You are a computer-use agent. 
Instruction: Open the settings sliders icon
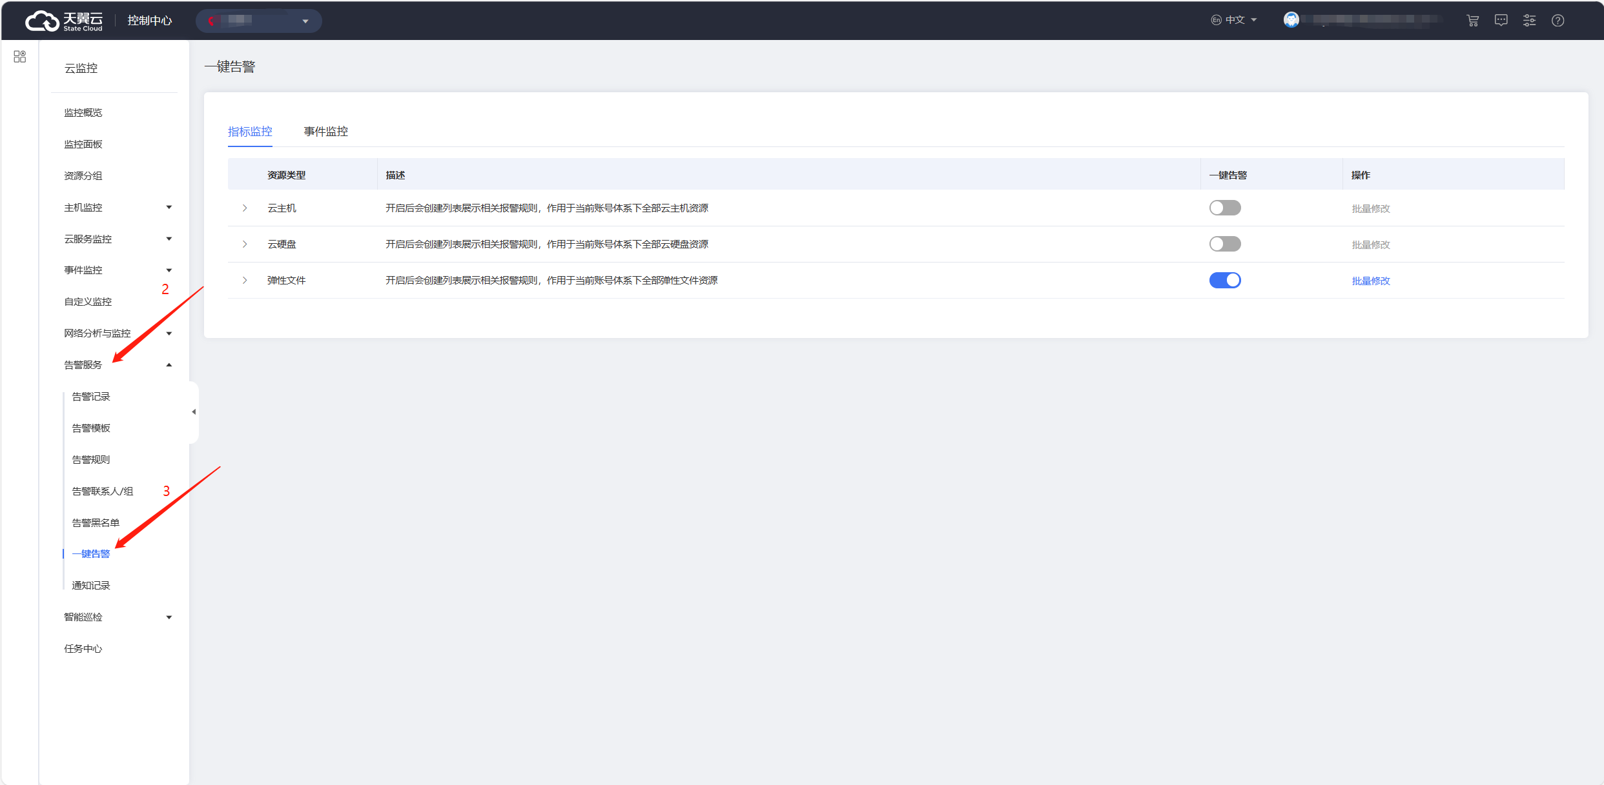pyautogui.click(x=1529, y=21)
